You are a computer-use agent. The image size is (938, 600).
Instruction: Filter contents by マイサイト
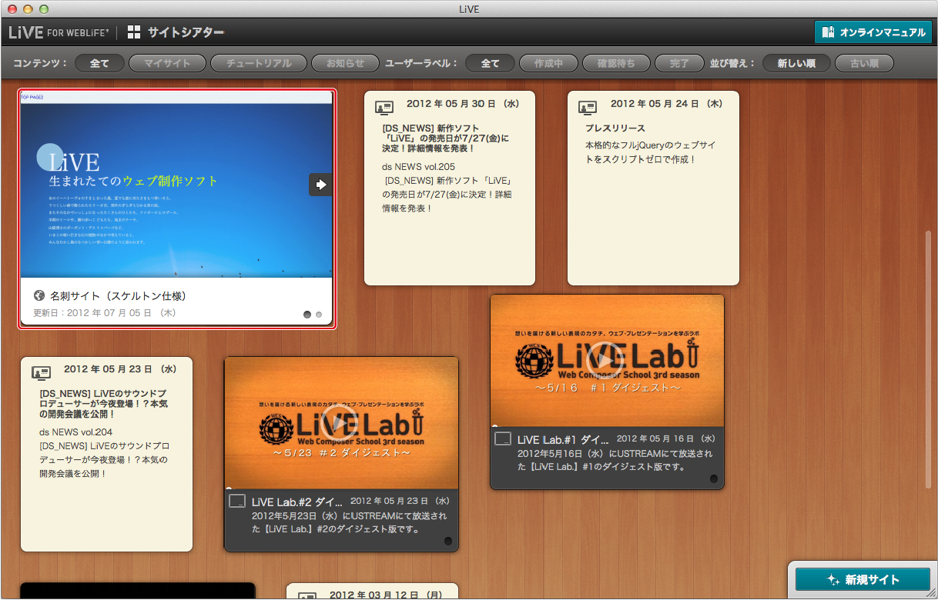click(167, 63)
